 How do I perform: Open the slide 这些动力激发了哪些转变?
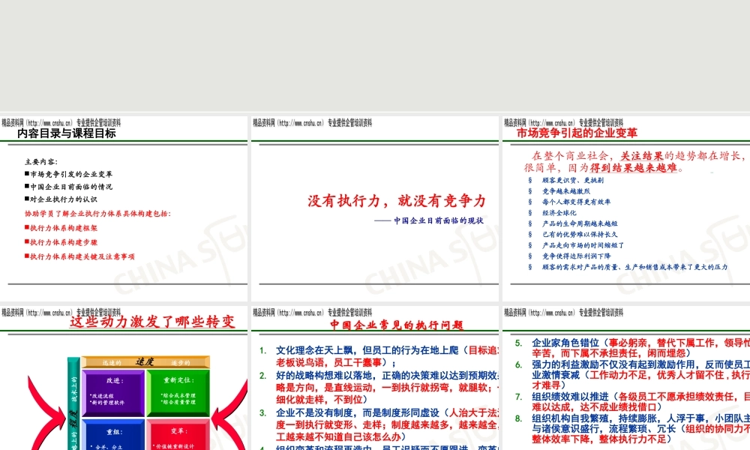click(124, 378)
